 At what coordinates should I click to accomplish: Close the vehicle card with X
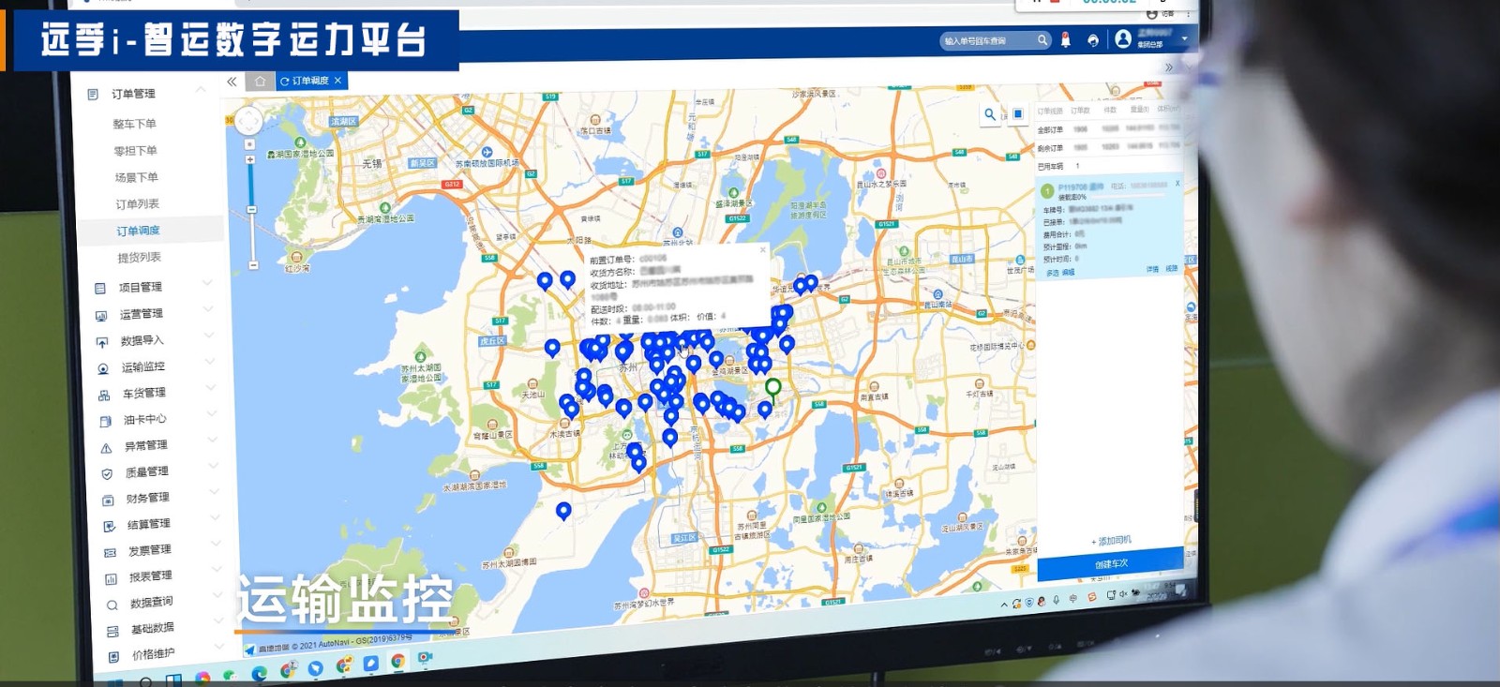pos(1177,183)
